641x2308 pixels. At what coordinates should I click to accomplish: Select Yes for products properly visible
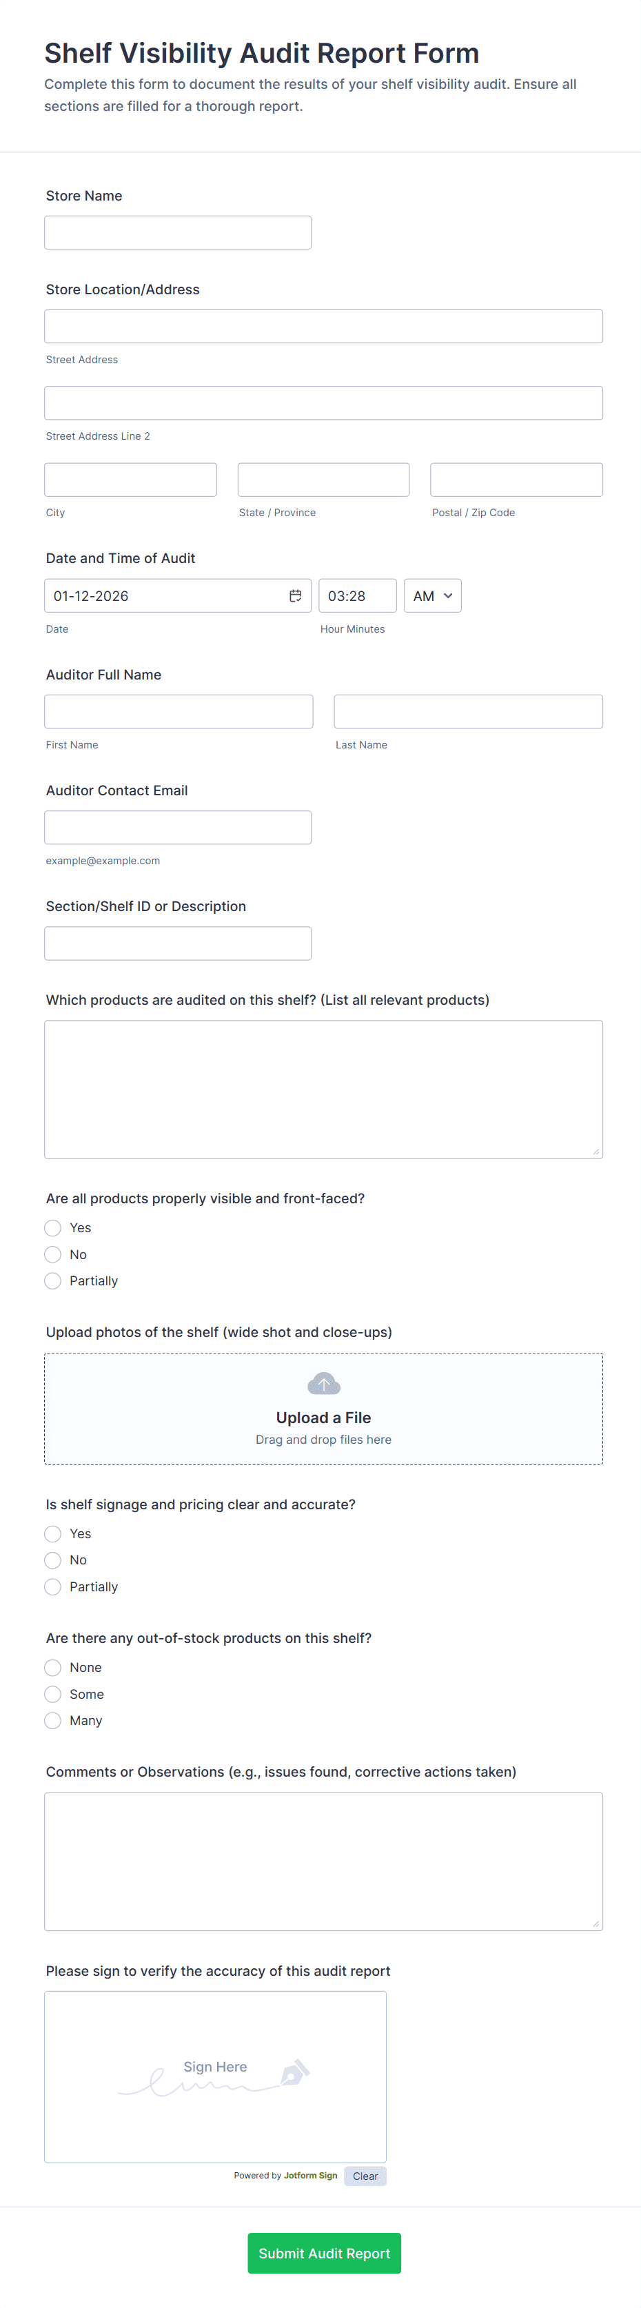pos(52,1227)
